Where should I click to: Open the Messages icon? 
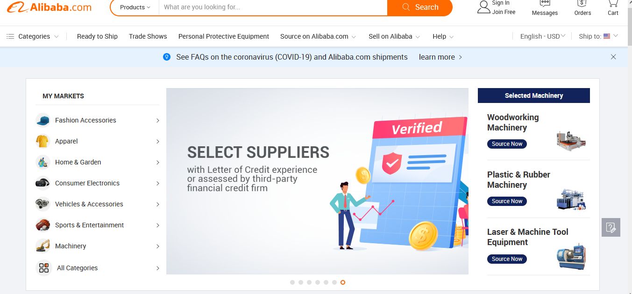coord(545,4)
